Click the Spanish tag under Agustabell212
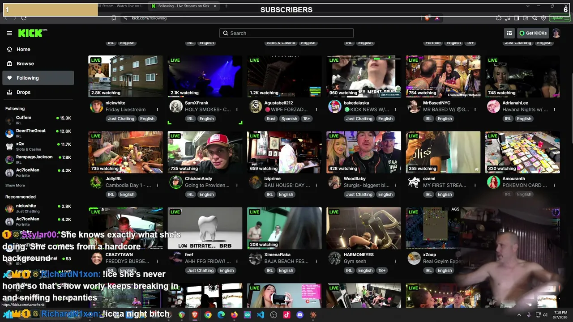573x322 pixels. coord(289,119)
